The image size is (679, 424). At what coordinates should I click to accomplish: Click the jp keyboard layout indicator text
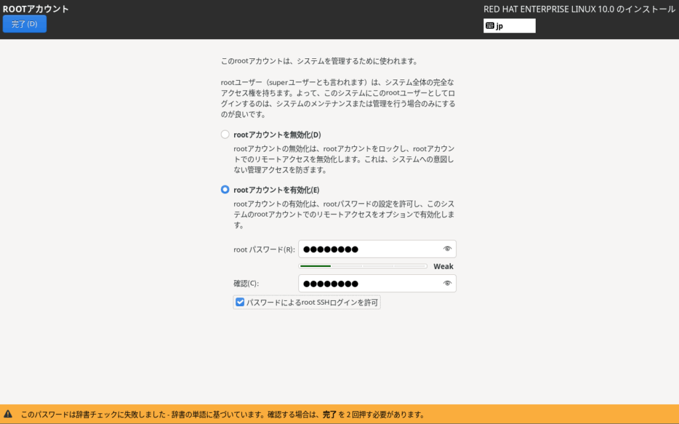[500, 26]
